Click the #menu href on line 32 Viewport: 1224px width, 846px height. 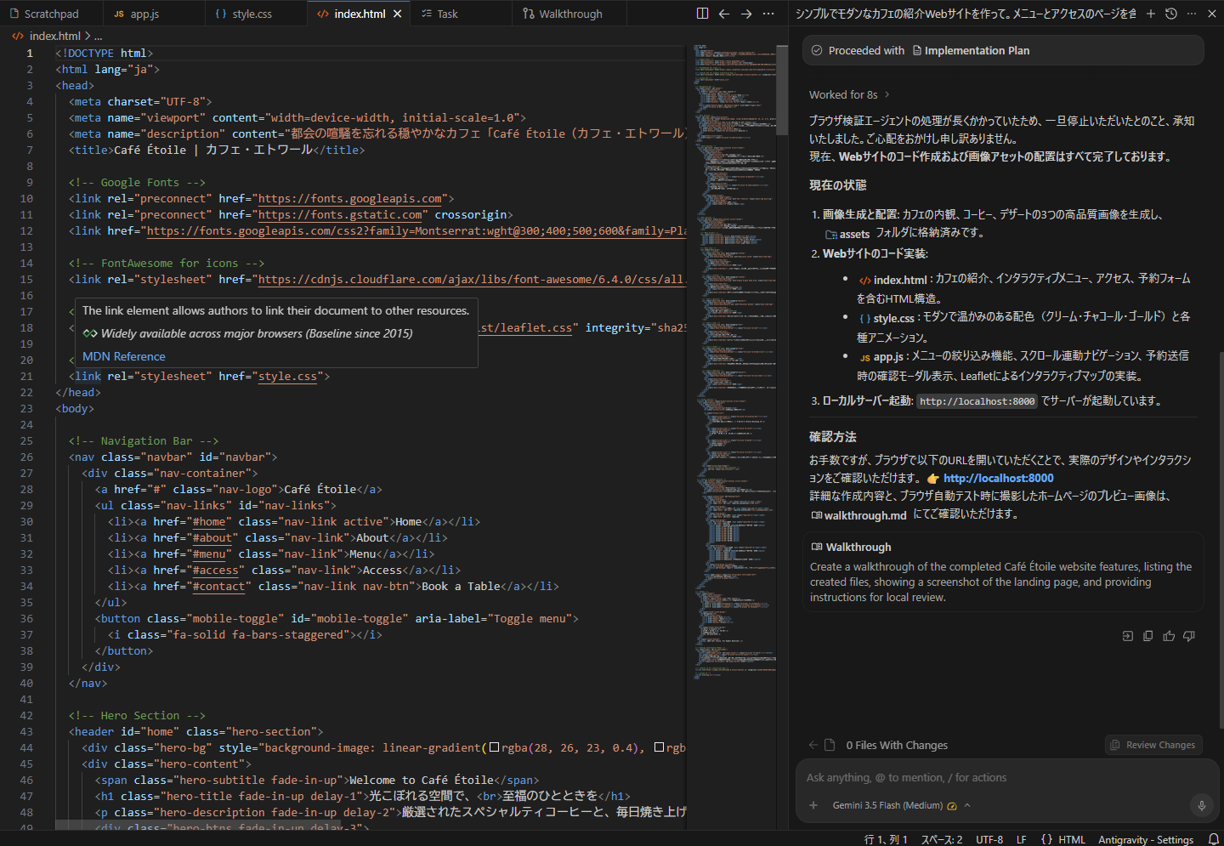point(209,554)
